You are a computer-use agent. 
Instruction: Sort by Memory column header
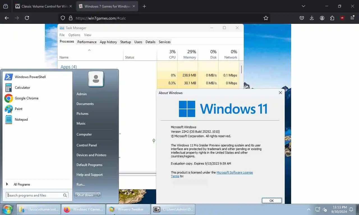(188, 54)
